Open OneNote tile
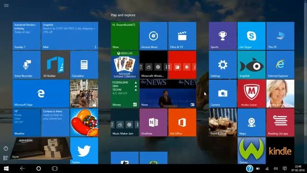The height and width of the screenshot is (173, 307). [153, 123]
